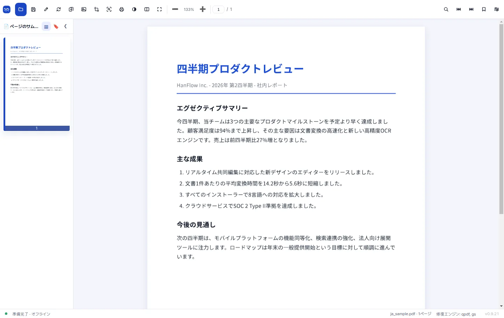Jump to first page with the rewind icon
504x318 pixels.
[458, 9]
